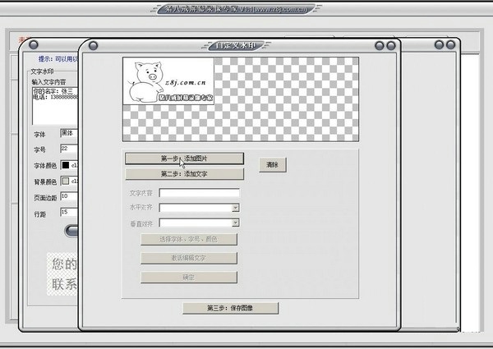Viewport: 493px width, 349px height.
Task: Click 选择字体、字号、颜色 button
Action: pyautogui.click(x=189, y=239)
